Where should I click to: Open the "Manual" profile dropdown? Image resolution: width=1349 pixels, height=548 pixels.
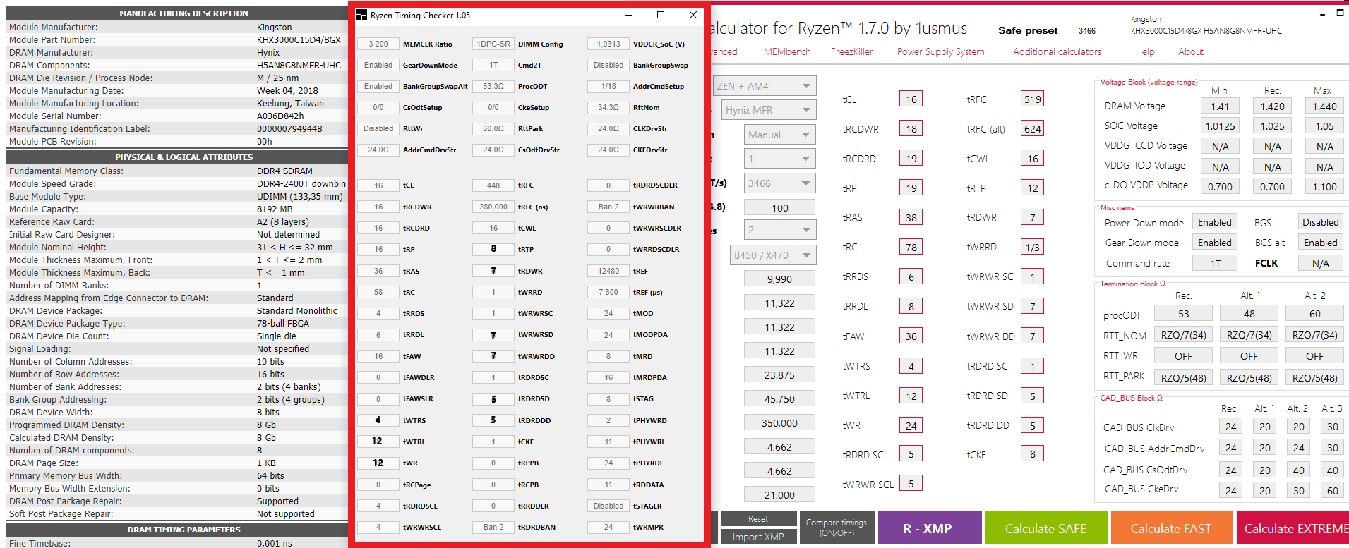[780, 135]
